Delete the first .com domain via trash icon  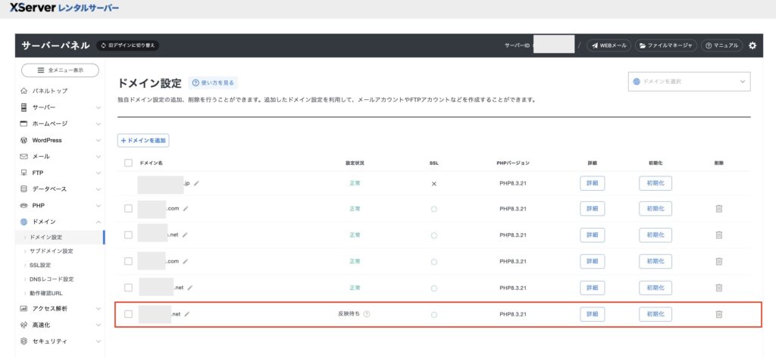pyautogui.click(x=718, y=209)
